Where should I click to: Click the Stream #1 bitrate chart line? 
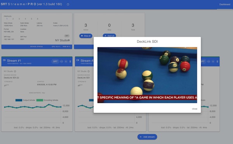[x=33, y=107]
